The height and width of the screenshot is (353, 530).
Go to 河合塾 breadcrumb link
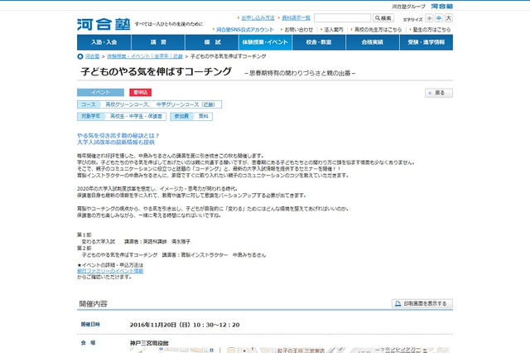click(92, 56)
